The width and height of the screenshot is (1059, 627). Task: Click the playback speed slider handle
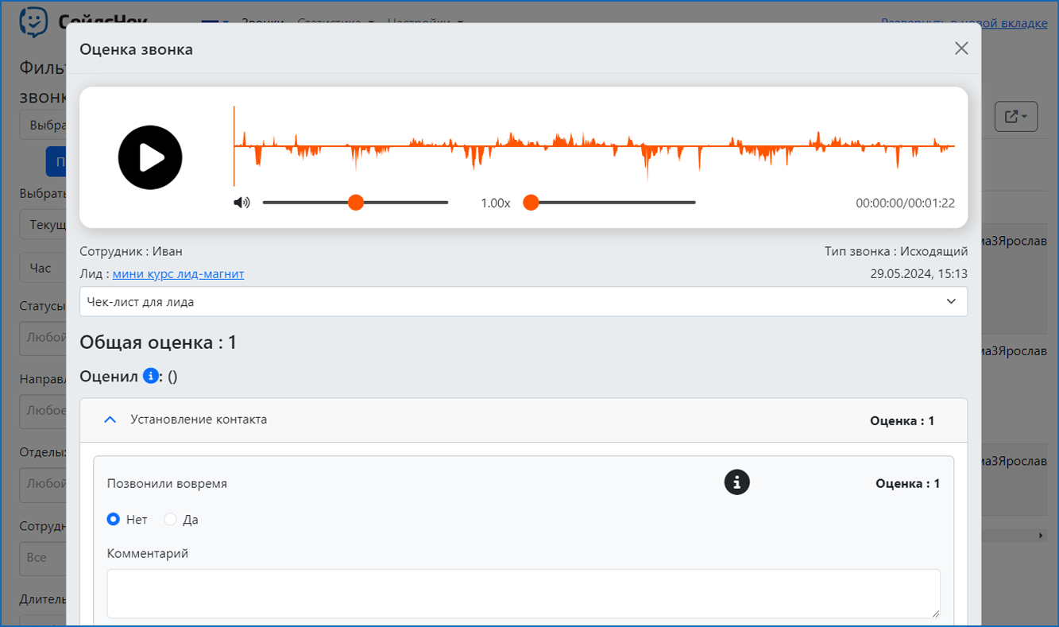click(x=531, y=203)
